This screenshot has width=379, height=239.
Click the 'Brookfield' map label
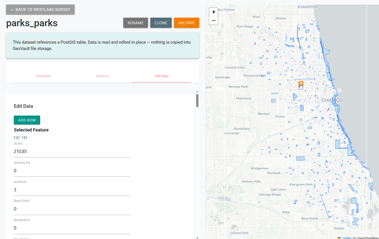coord(242,129)
